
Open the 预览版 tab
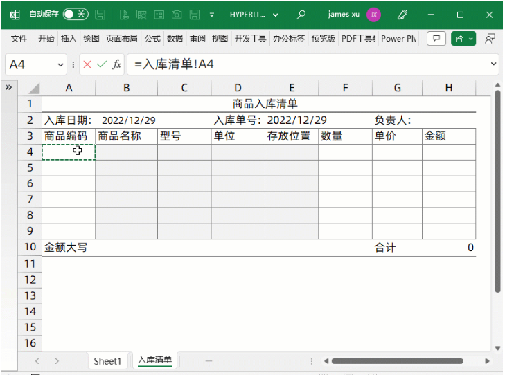tap(323, 39)
